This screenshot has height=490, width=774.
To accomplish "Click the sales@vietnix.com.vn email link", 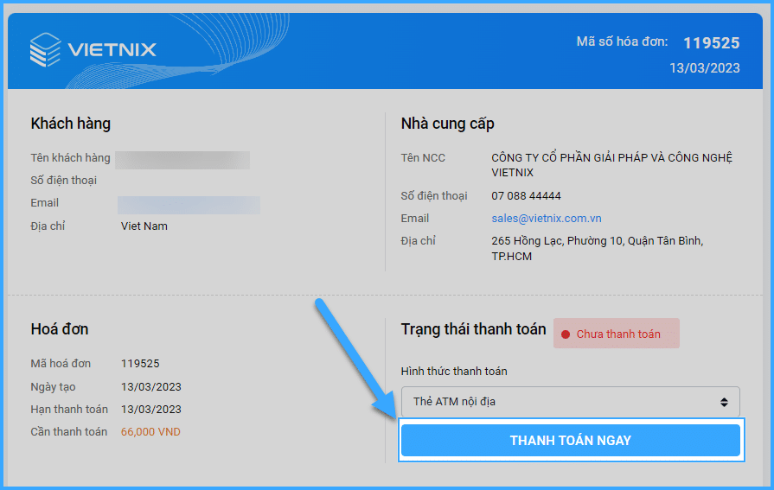I will tap(547, 218).
